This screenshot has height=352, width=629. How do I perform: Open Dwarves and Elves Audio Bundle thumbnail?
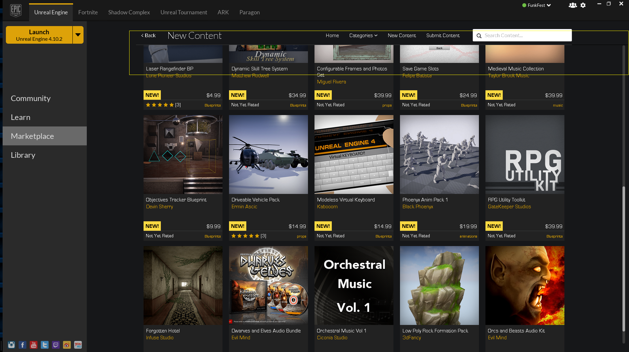point(268,286)
